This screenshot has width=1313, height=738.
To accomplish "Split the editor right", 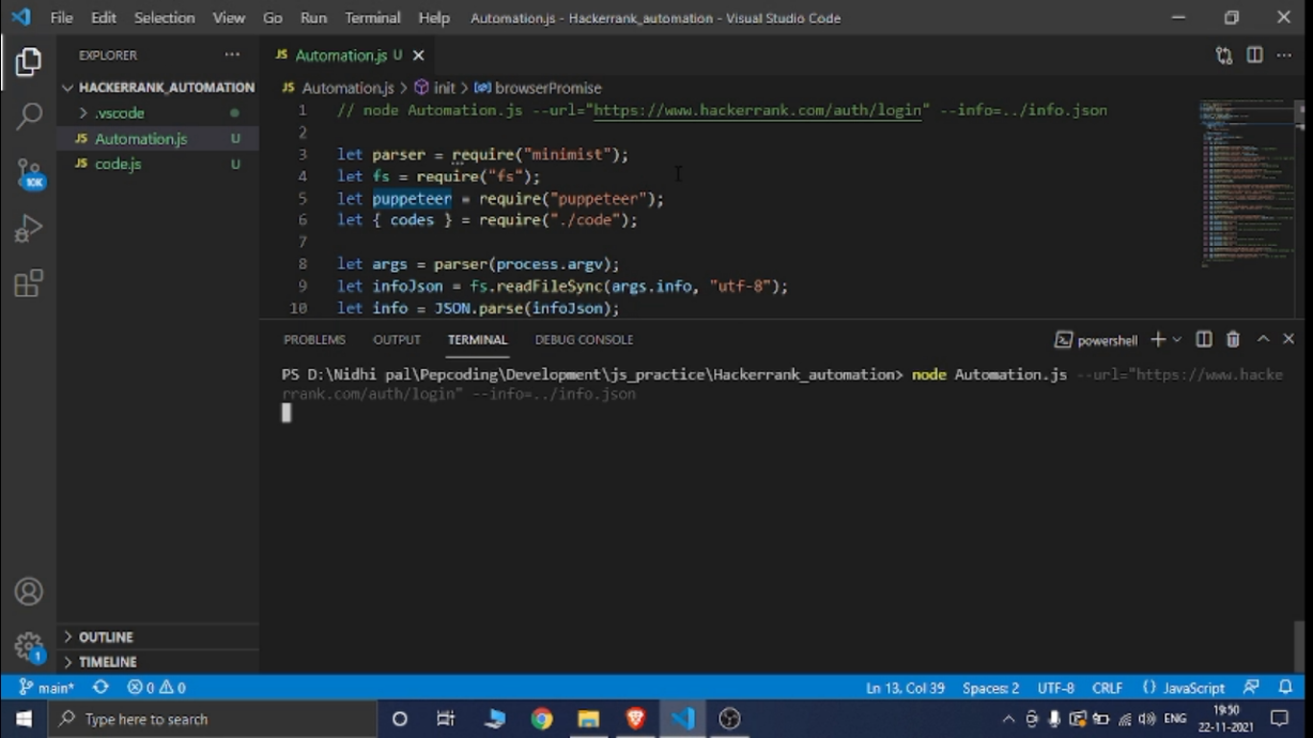I will (1254, 56).
